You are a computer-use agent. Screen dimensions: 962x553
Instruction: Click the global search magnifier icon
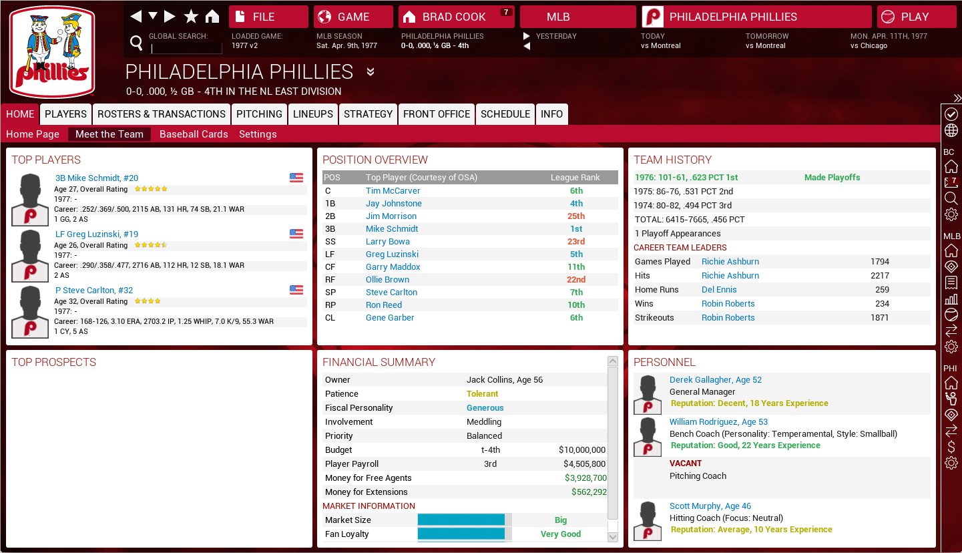136,43
